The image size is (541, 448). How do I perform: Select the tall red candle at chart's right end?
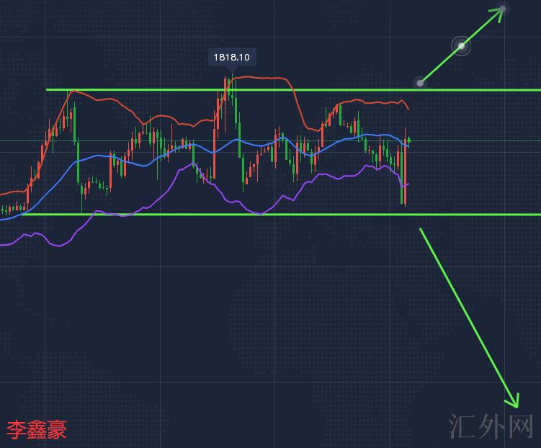click(405, 173)
